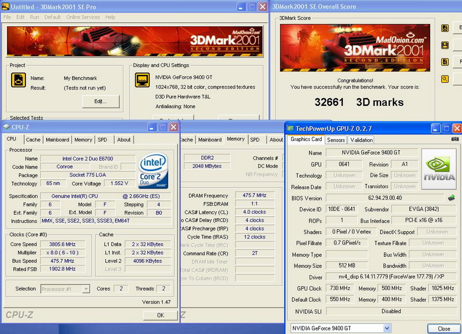Switch to CPU tab in front CPU-Z
462x334 pixels.
pyautogui.click(x=12, y=139)
